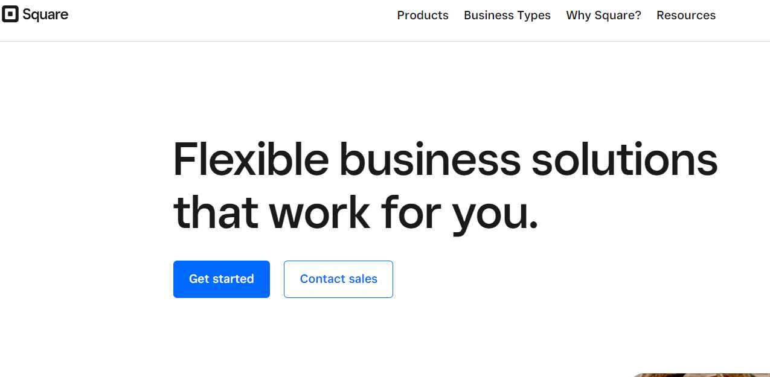Select Resources in the navigation bar

tap(686, 15)
